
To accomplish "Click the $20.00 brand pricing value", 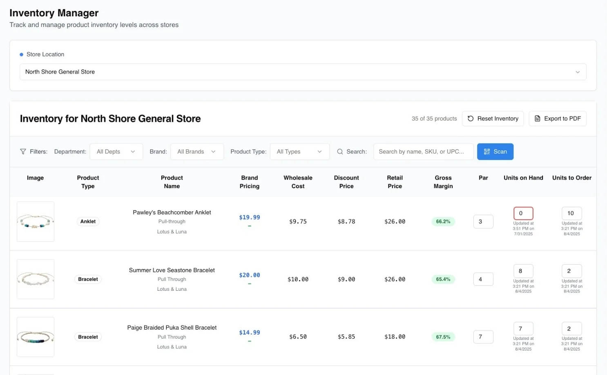I will [250, 275].
